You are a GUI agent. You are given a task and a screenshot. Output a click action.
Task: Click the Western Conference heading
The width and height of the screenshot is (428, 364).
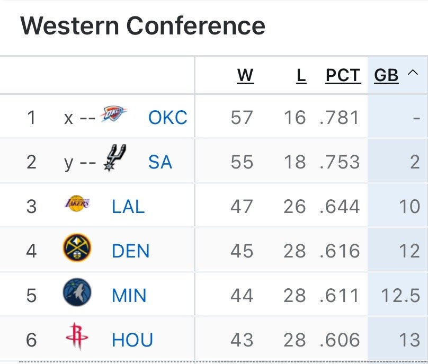coord(143,25)
